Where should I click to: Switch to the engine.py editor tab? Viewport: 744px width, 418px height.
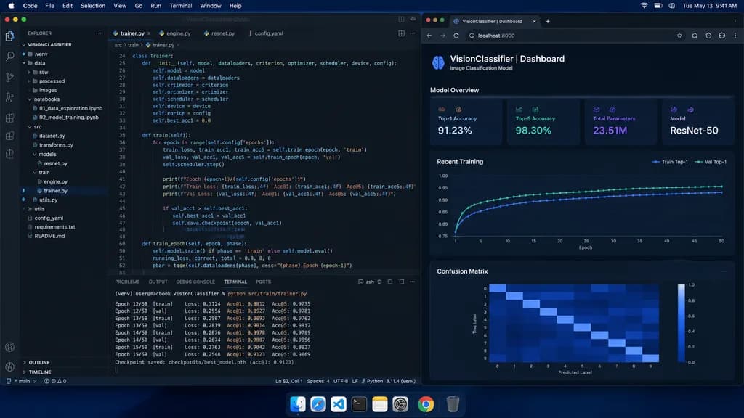[175, 33]
